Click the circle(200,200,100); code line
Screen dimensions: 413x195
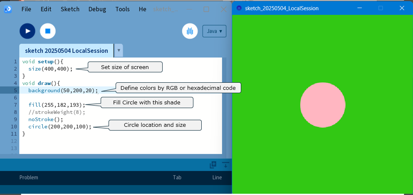tap(60, 126)
